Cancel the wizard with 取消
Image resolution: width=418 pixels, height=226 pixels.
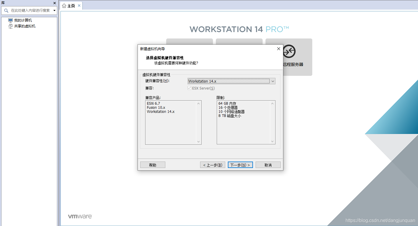click(x=268, y=165)
